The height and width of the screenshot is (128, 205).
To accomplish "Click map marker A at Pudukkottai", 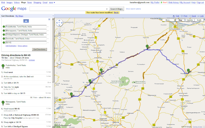I will coord(188,71).
